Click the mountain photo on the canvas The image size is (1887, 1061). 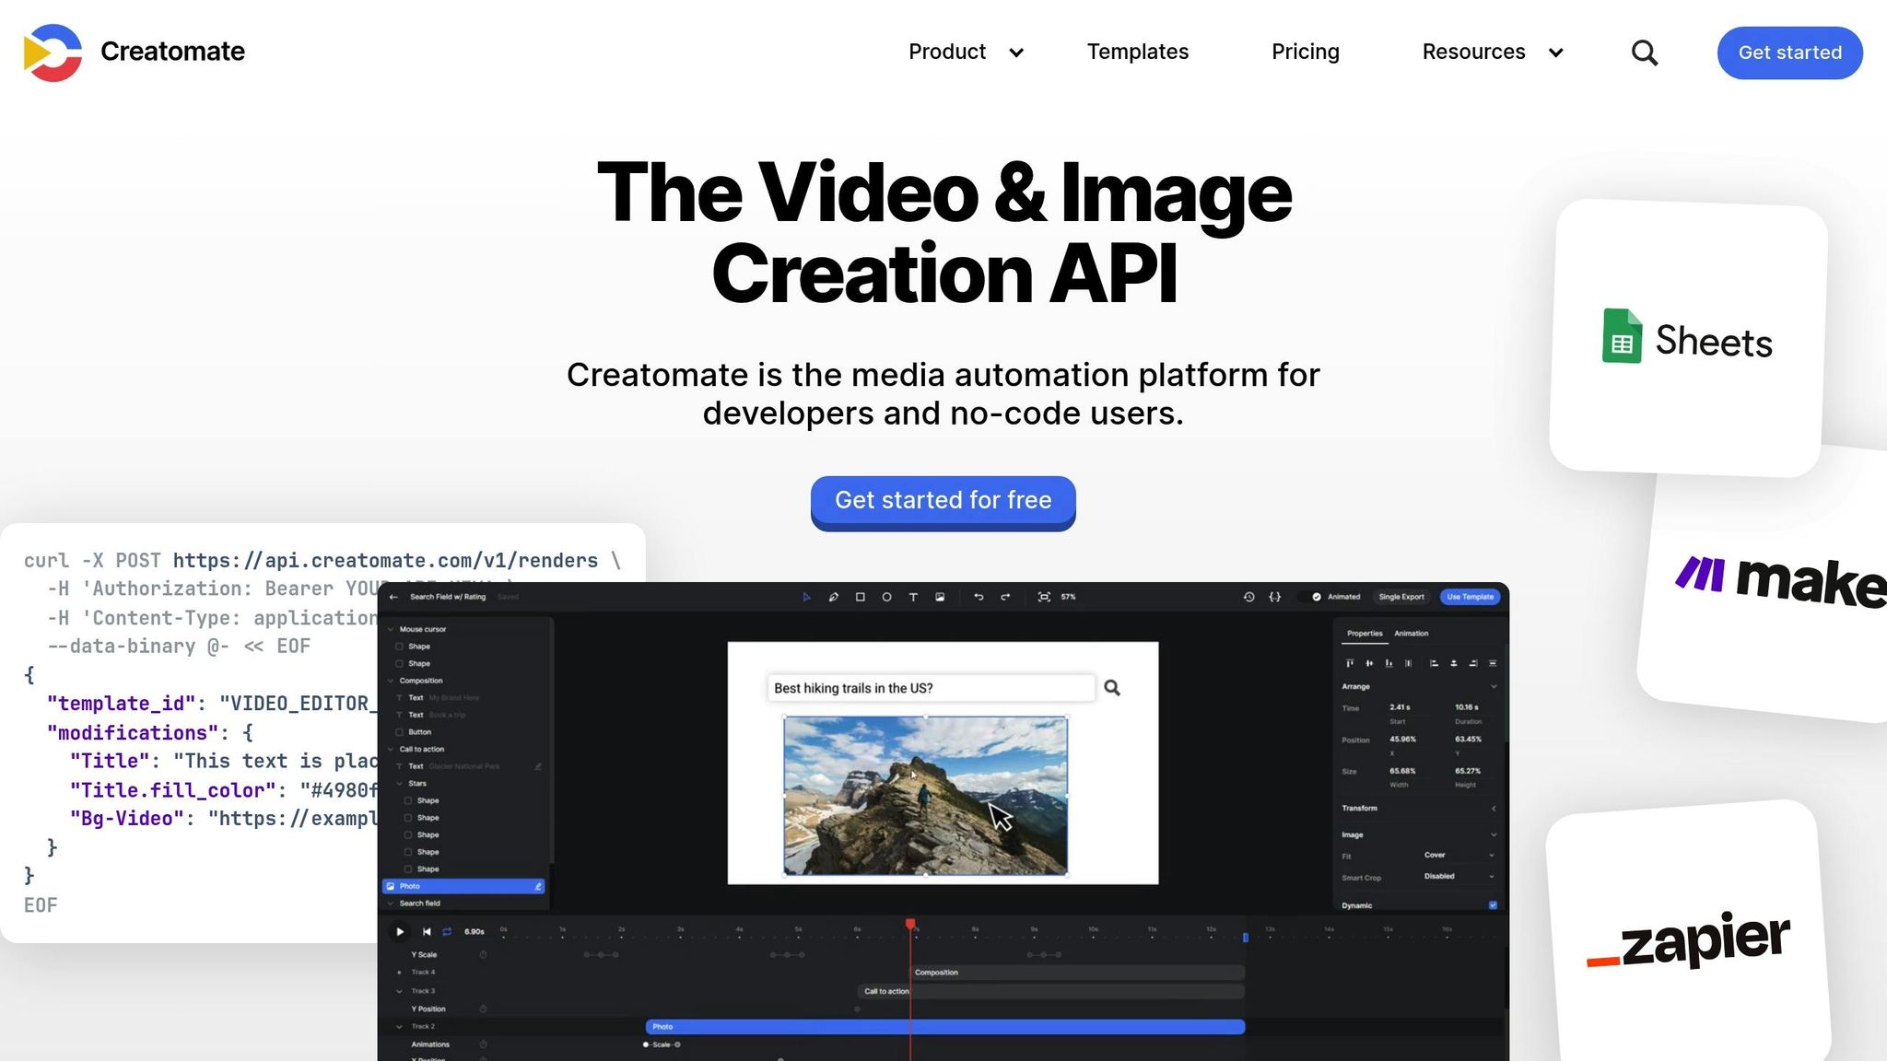(925, 796)
